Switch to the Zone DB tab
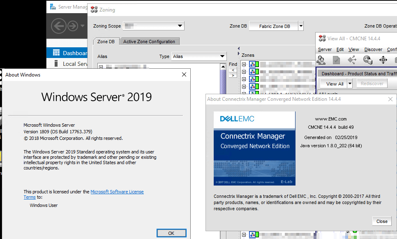The image size is (397, 239). tap(106, 41)
